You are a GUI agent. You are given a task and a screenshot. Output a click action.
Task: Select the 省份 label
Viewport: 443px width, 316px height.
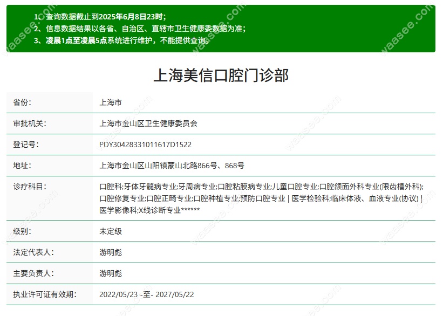coord(22,102)
